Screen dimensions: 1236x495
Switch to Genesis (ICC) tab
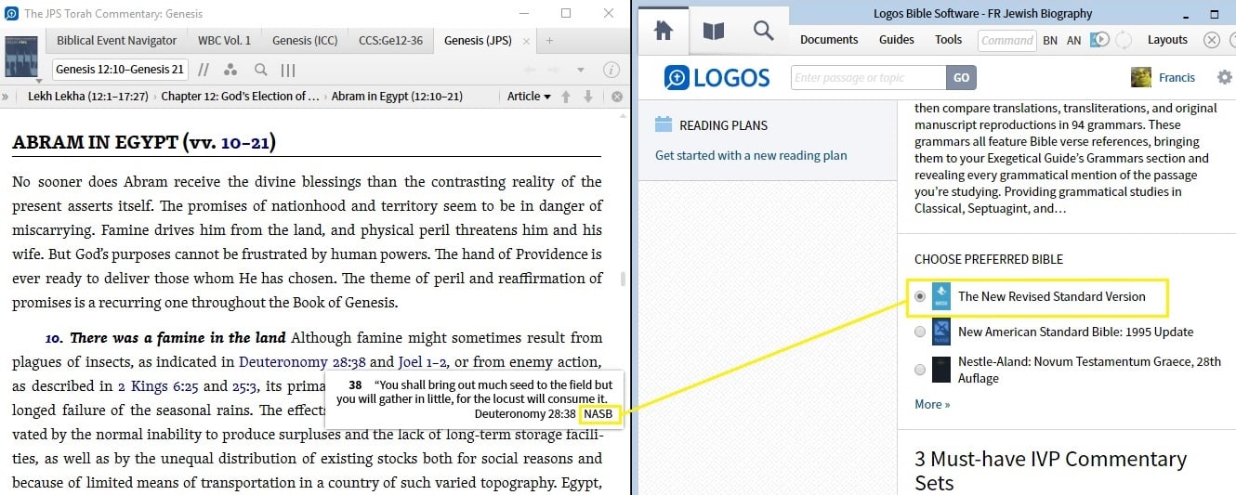pos(305,41)
